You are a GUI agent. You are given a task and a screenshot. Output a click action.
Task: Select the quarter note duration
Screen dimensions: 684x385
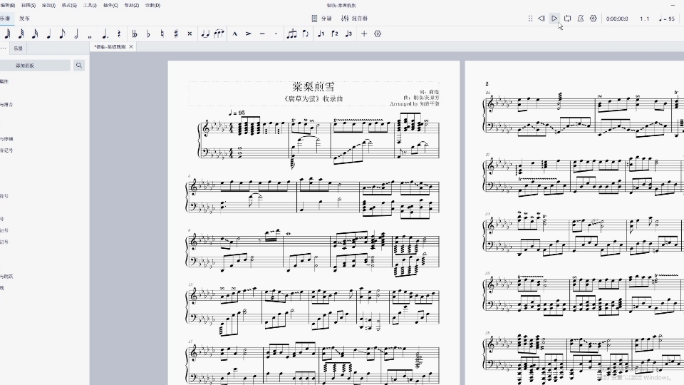[49, 34]
